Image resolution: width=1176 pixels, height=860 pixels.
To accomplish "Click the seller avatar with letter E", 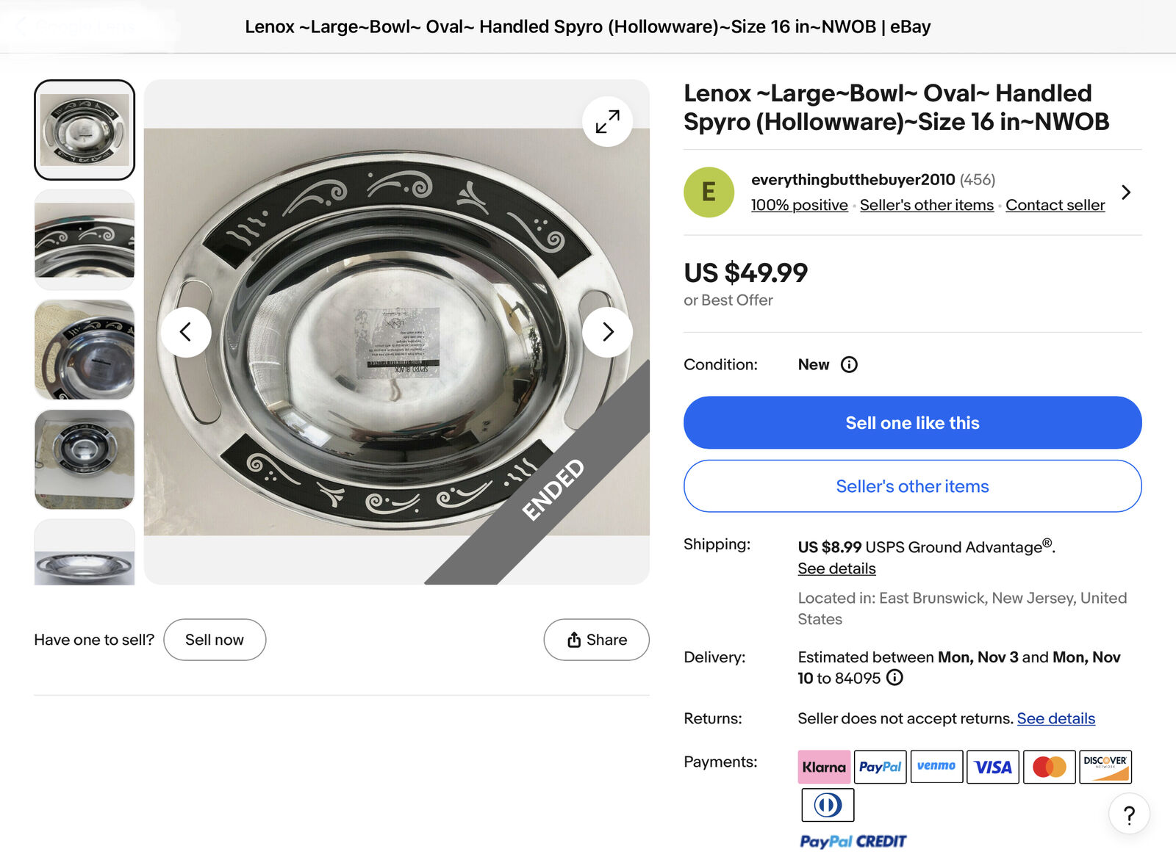I will [x=709, y=192].
